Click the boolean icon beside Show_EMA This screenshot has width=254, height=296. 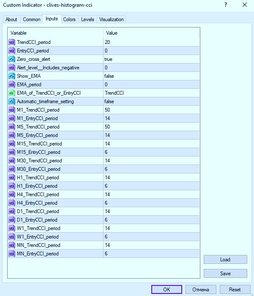click(x=12, y=76)
